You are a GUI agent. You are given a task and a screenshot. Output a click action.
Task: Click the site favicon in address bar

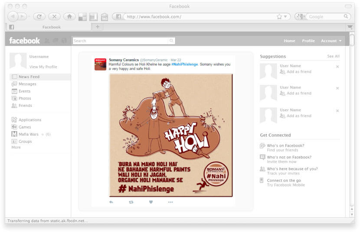[x=118, y=16]
